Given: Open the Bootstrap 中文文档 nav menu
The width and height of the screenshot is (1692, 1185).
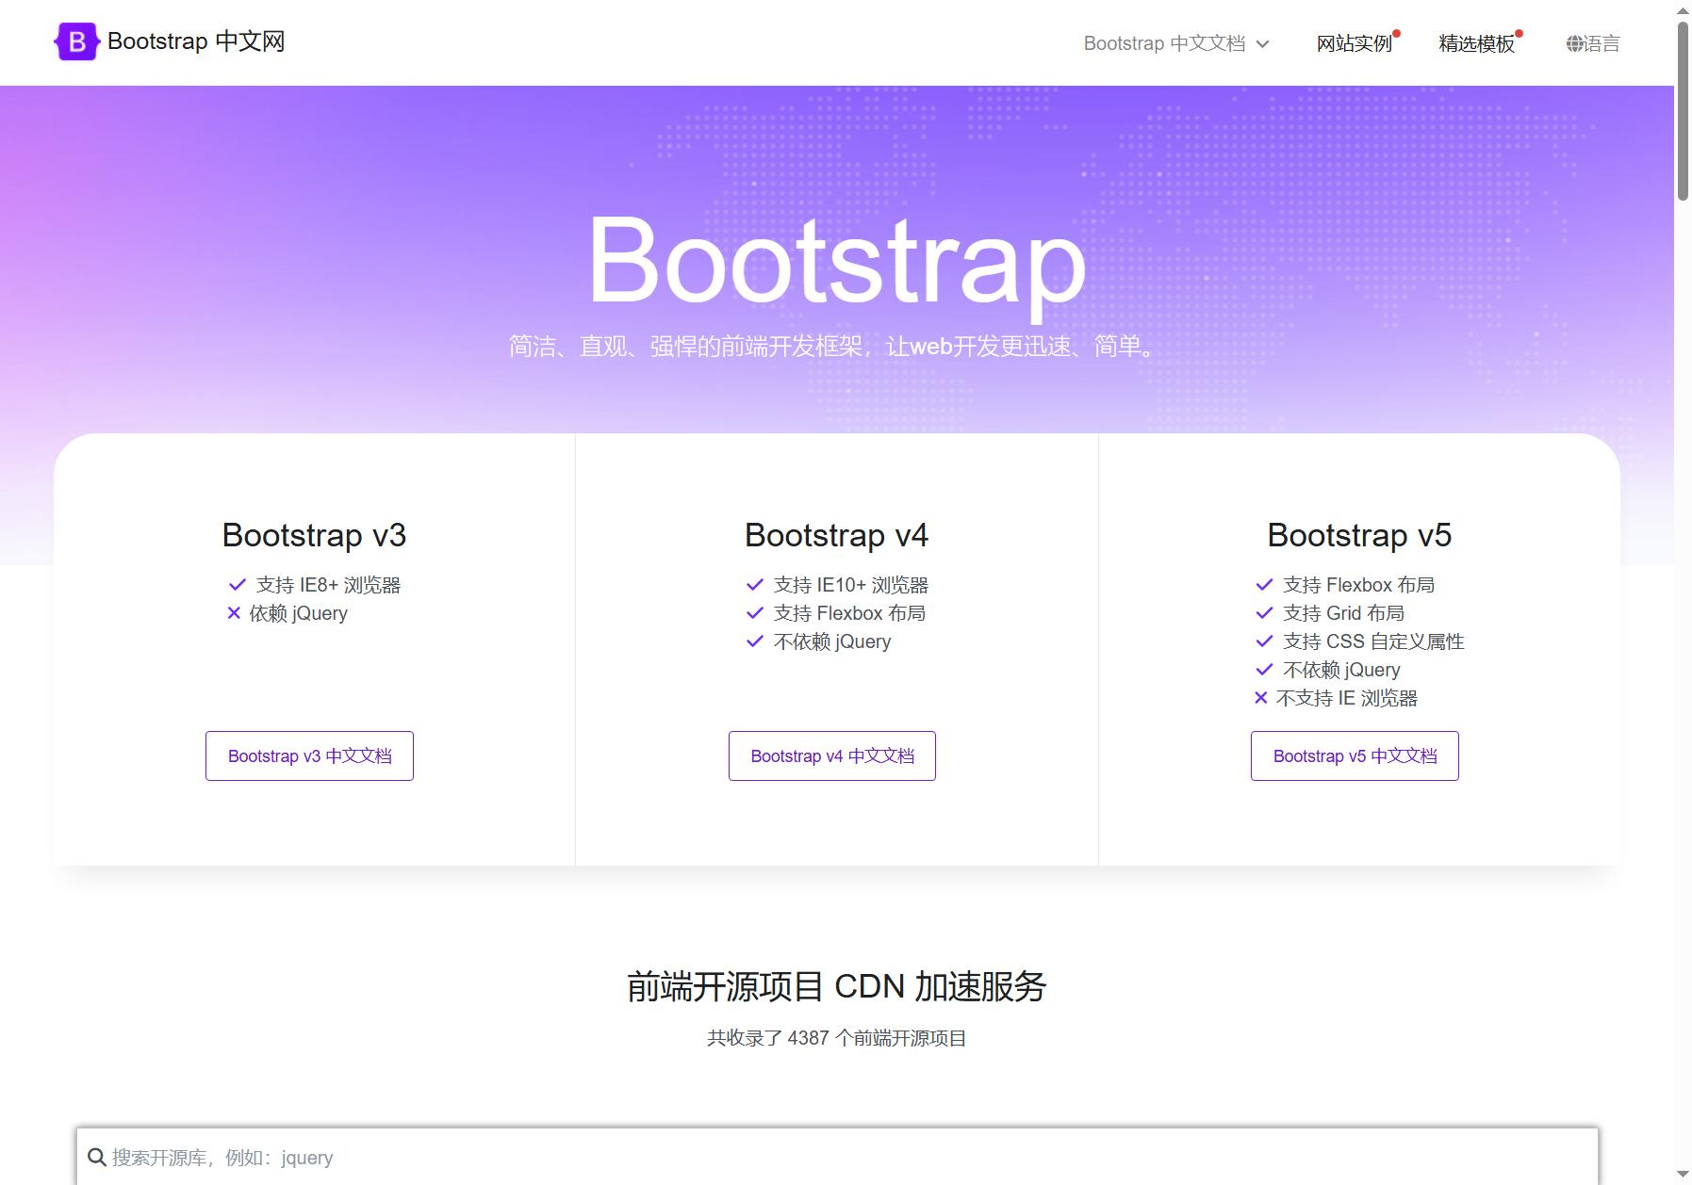Looking at the screenshot, I should pyautogui.click(x=1176, y=43).
